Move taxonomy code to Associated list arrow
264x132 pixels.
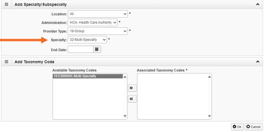coord(131,88)
